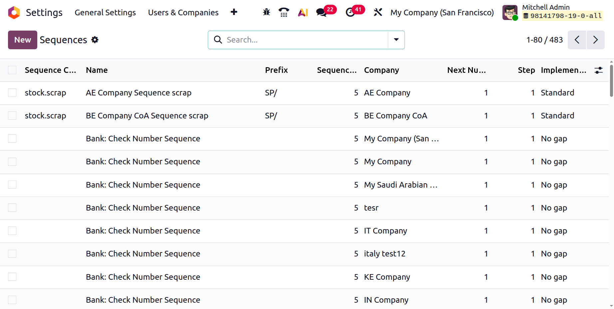Open the optional columns adjust icon
The image size is (614, 309).
point(598,70)
